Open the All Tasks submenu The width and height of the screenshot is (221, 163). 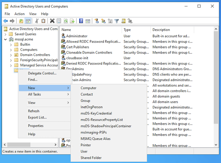45,94
